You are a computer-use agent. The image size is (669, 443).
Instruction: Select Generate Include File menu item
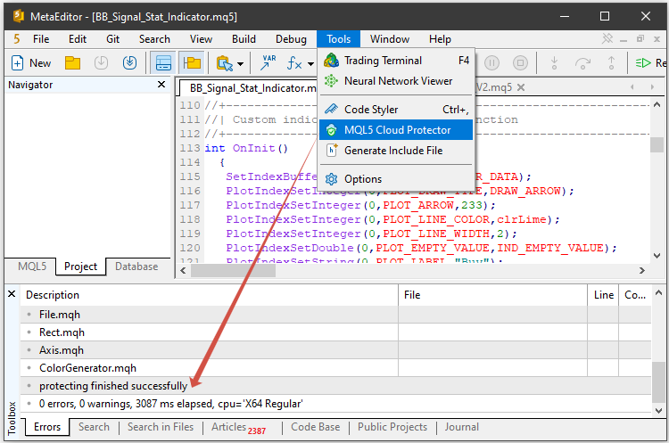point(396,151)
